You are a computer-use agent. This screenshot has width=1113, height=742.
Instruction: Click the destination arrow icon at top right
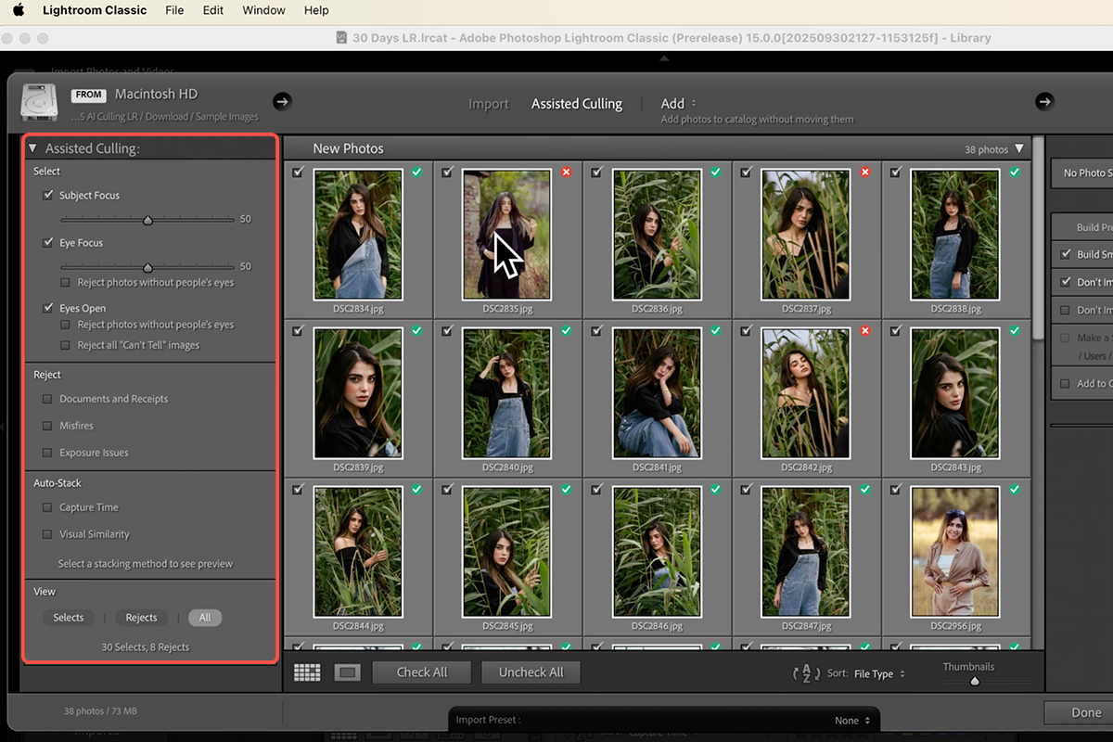point(1044,101)
